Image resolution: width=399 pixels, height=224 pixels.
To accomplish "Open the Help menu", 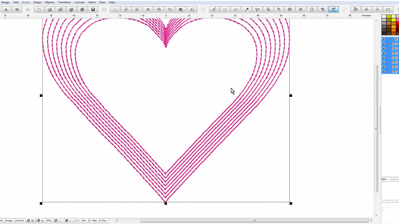I will pyautogui.click(x=112, y=2).
